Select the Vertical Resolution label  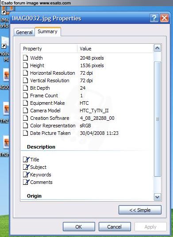pos(50,80)
